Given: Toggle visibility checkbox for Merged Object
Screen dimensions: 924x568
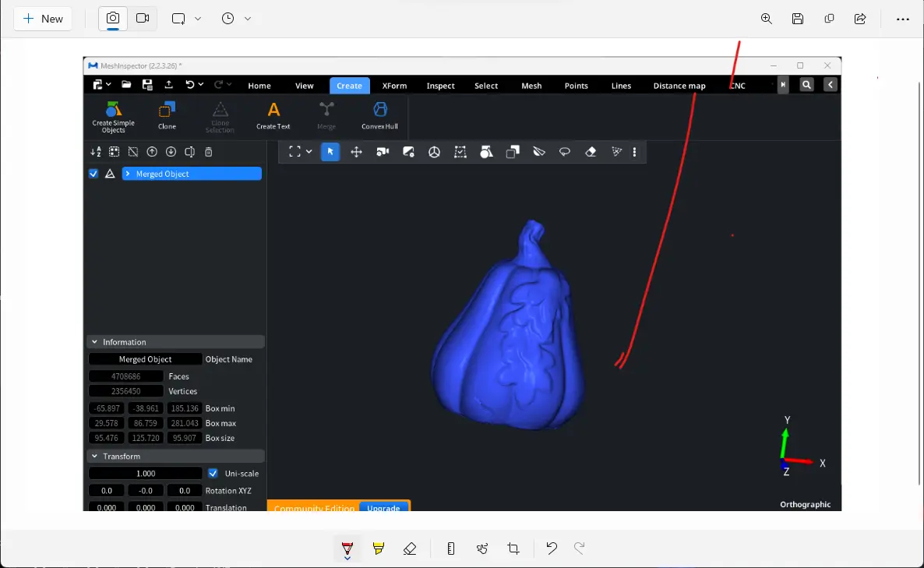Looking at the screenshot, I should click(x=93, y=174).
